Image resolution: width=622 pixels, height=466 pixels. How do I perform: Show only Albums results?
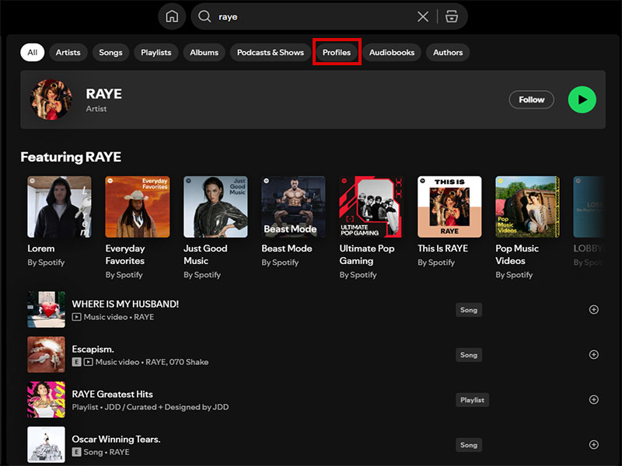click(x=204, y=52)
